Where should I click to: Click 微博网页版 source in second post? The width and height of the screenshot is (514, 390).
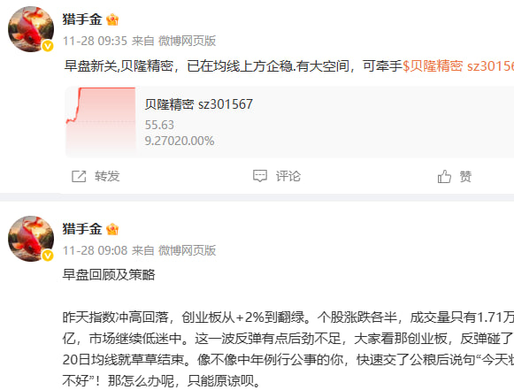click(x=188, y=250)
